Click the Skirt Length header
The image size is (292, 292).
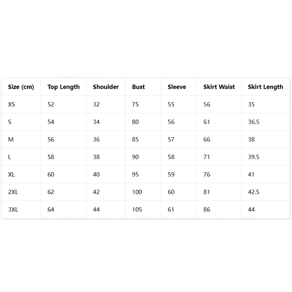pyautogui.click(x=265, y=87)
